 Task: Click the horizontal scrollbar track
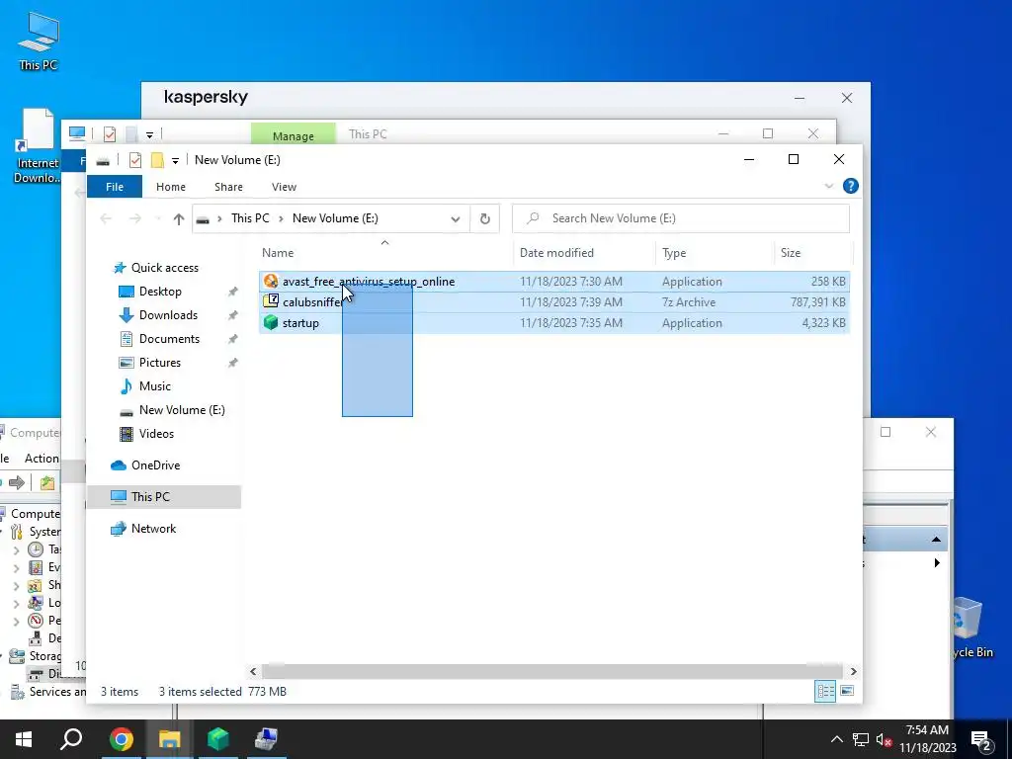click(552, 672)
